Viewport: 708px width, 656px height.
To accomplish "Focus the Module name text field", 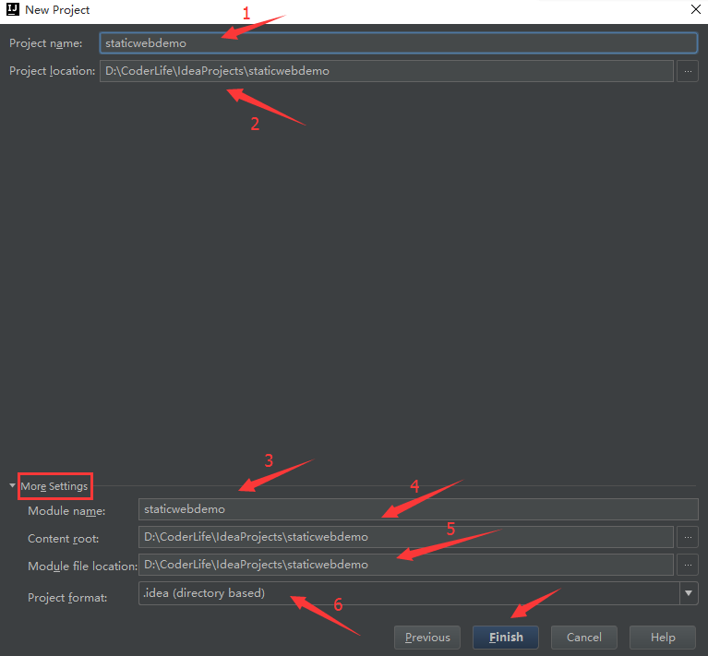I will 417,509.
